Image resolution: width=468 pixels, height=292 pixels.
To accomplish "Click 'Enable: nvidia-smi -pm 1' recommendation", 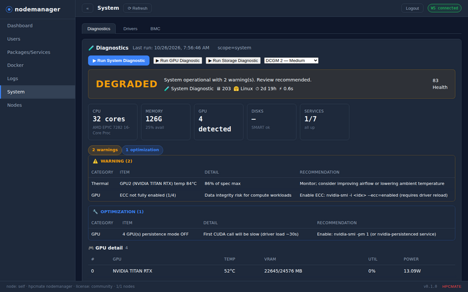I will [x=376, y=234].
